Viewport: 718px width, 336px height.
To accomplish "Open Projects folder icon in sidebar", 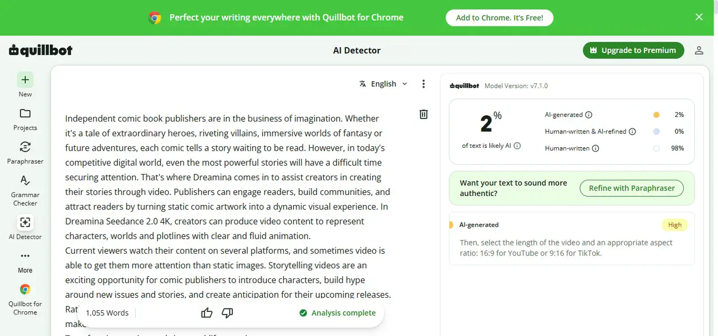I will point(25,113).
